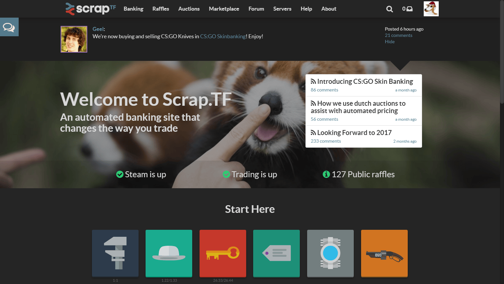Hide the announcement from Geel

click(x=389, y=41)
